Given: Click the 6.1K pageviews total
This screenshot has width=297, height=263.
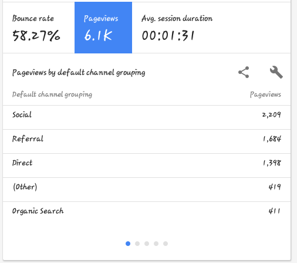Looking at the screenshot, I should coord(98,36).
